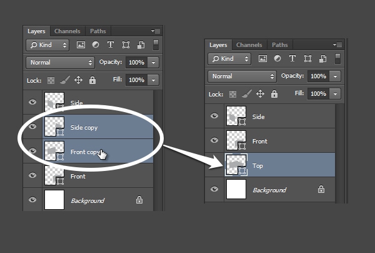
Task: Open Fill slider arrow in left panel
Action: tap(153, 80)
